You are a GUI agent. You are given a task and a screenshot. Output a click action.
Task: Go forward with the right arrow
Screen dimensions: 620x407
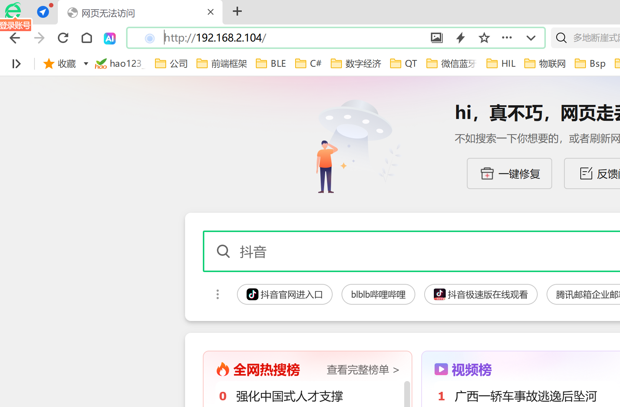click(x=39, y=38)
